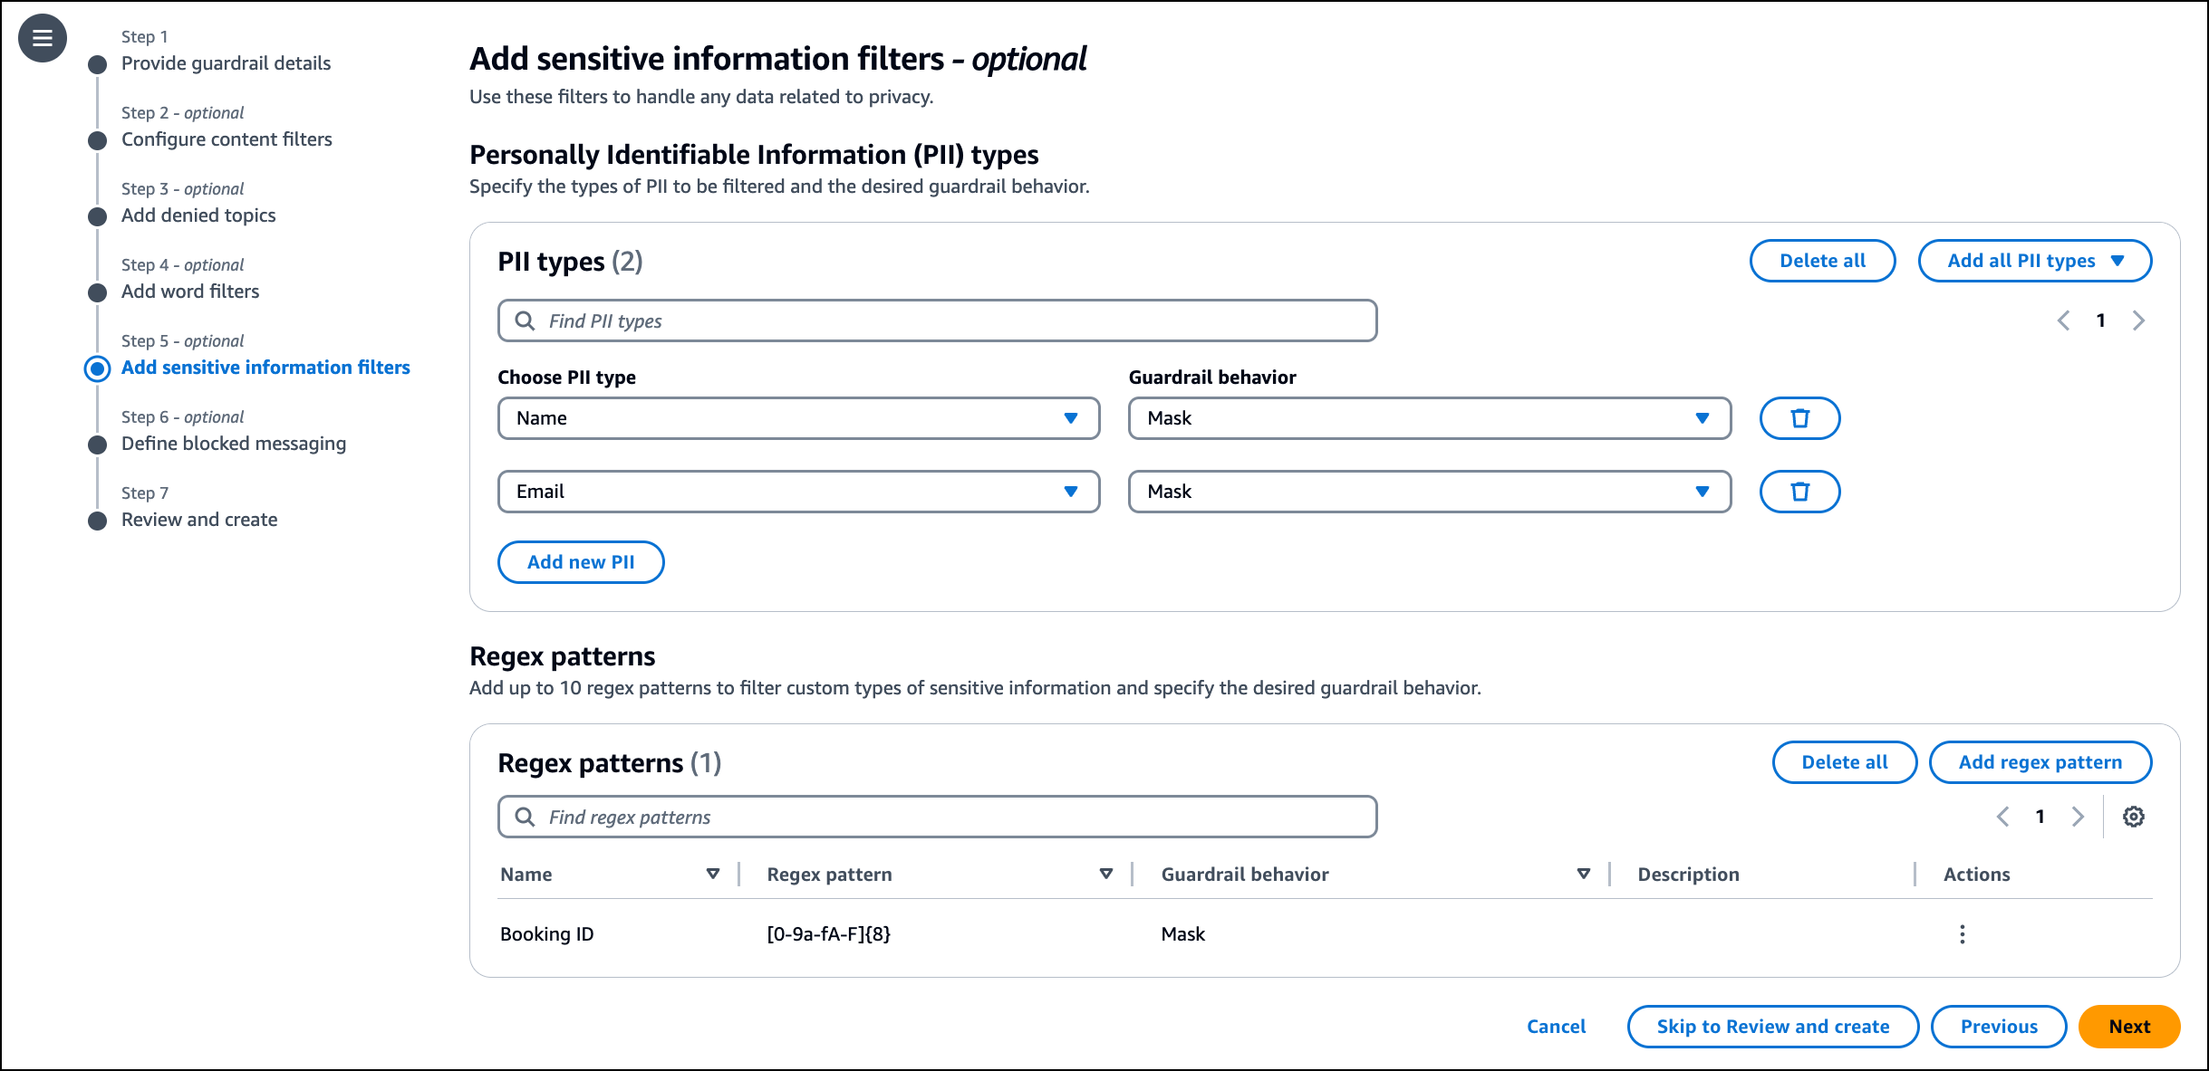Click the Add new PII button
The width and height of the screenshot is (2209, 1071).
point(581,562)
